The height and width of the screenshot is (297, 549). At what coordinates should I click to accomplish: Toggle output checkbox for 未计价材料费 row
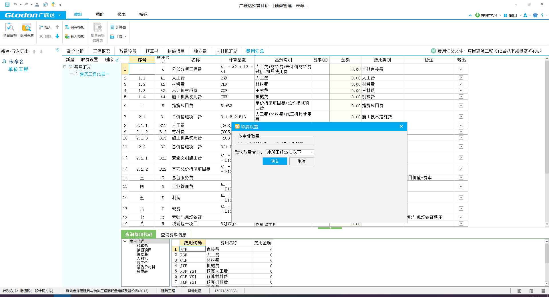click(461, 90)
